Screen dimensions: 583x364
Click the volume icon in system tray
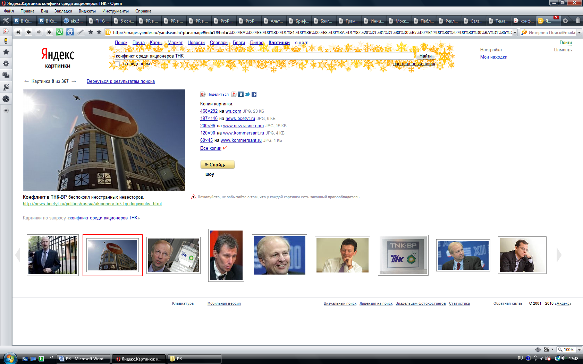click(x=564, y=358)
